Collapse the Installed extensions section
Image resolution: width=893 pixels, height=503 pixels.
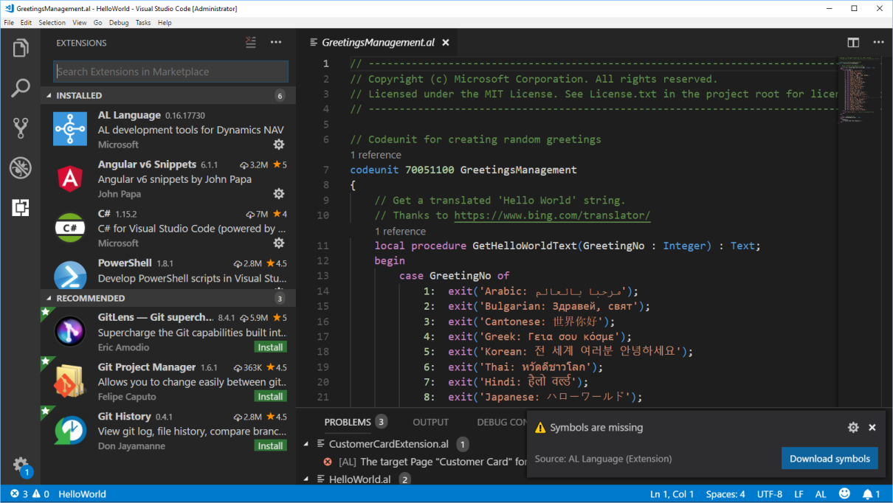click(49, 96)
